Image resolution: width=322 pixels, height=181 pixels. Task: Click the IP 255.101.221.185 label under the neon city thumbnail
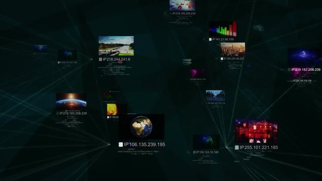coord(259,147)
